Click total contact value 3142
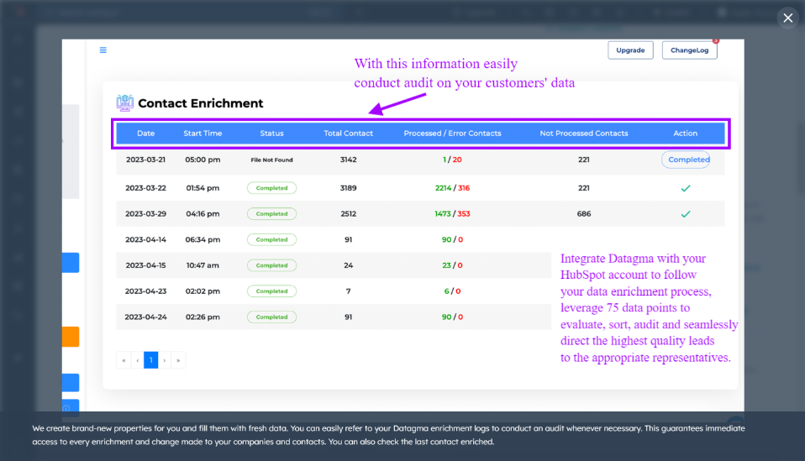805x461 pixels. click(x=348, y=160)
